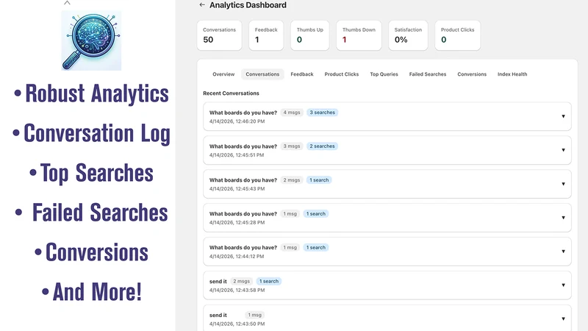Click the 3 msgs badge
Screen dimensions: 588x331
(x=292, y=146)
